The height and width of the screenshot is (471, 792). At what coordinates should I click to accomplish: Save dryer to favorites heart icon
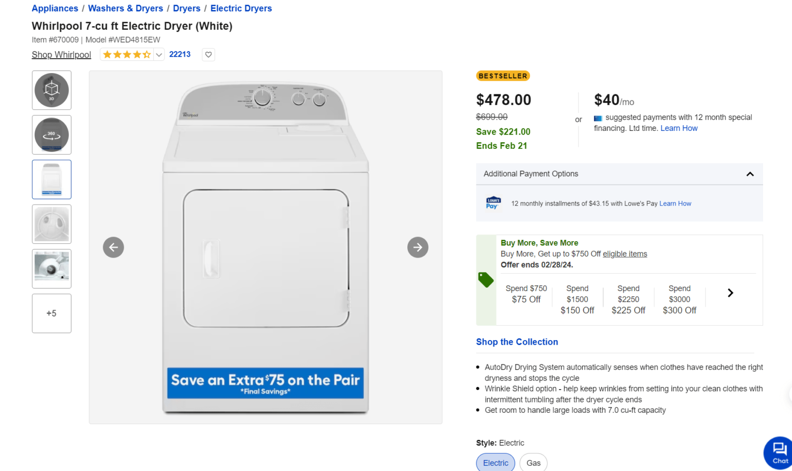tap(208, 55)
